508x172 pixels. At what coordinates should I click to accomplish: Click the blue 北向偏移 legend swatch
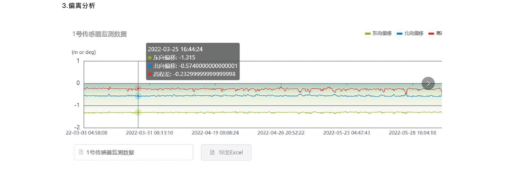[x=400, y=34]
